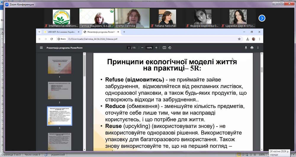This screenshot has width=296, height=157.
Task: Reload the browser page
Action: coord(52,39)
